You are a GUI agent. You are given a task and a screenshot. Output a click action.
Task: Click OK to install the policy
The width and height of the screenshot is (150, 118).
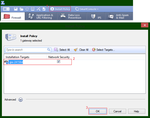pos(98,111)
